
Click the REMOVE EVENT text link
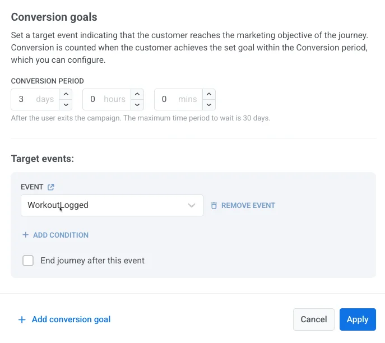point(248,206)
